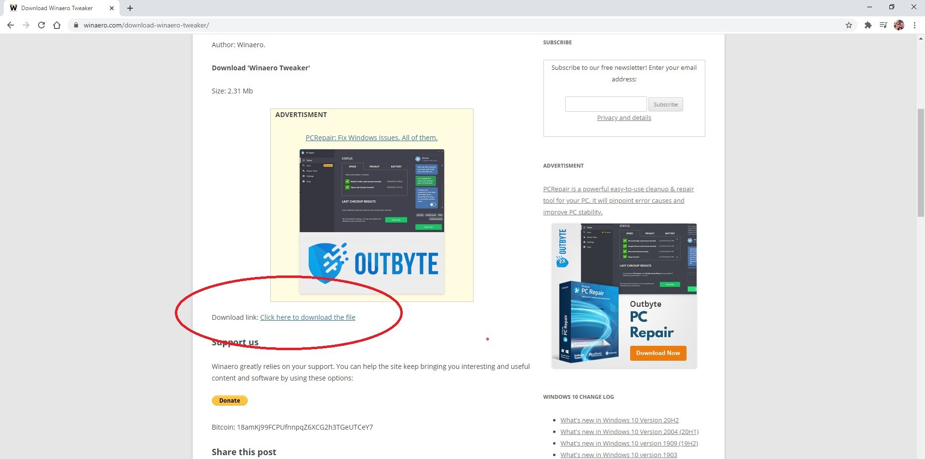Open the Privacy and details link
925x459 pixels.
[624, 118]
